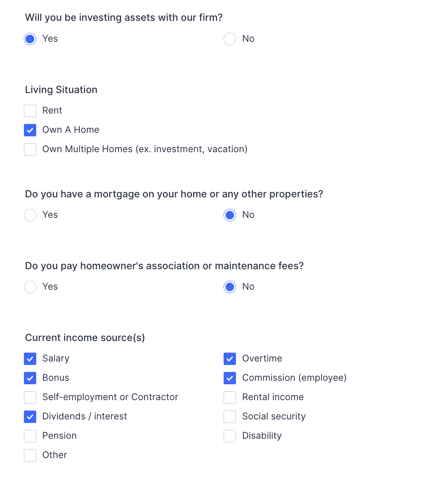
Task: Uncheck Bonus income source
Action: click(30, 378)
